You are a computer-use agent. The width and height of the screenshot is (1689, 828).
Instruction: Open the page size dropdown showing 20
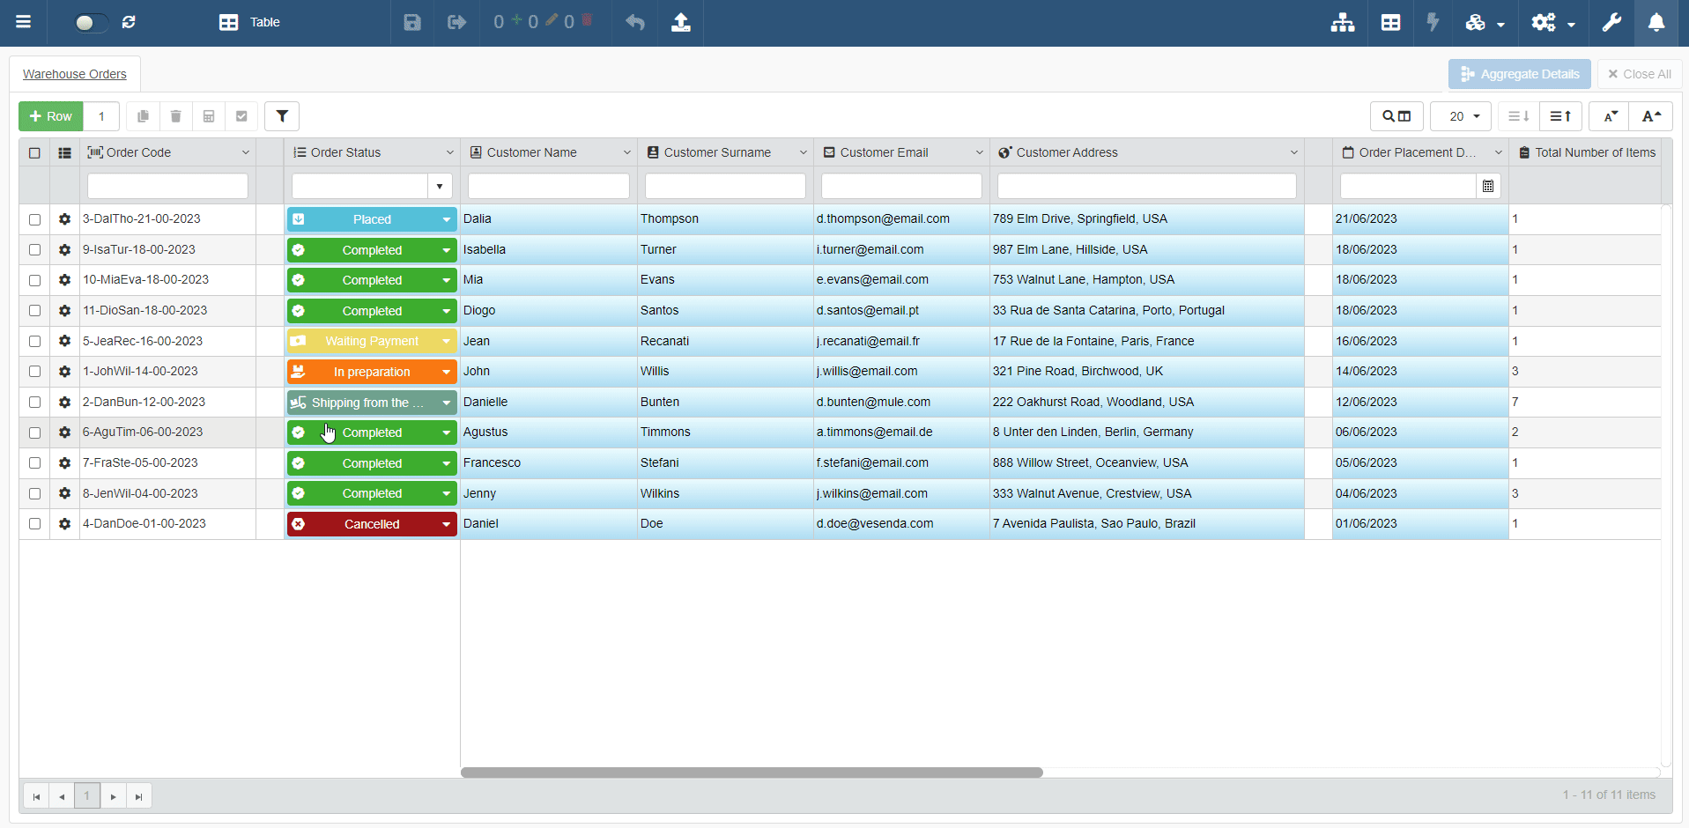[x=1460, y=116]
